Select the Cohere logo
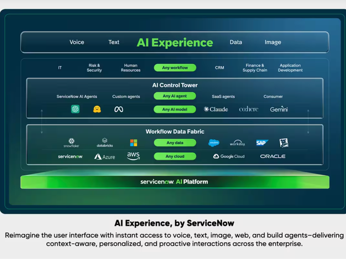Screen dimensions: 346x259 [249, 109]
